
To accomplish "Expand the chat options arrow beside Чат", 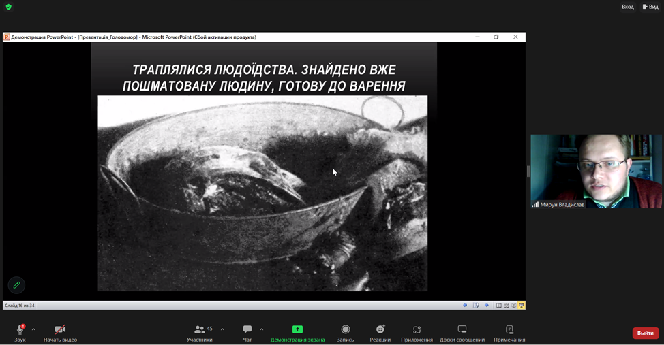I will 262,329.
